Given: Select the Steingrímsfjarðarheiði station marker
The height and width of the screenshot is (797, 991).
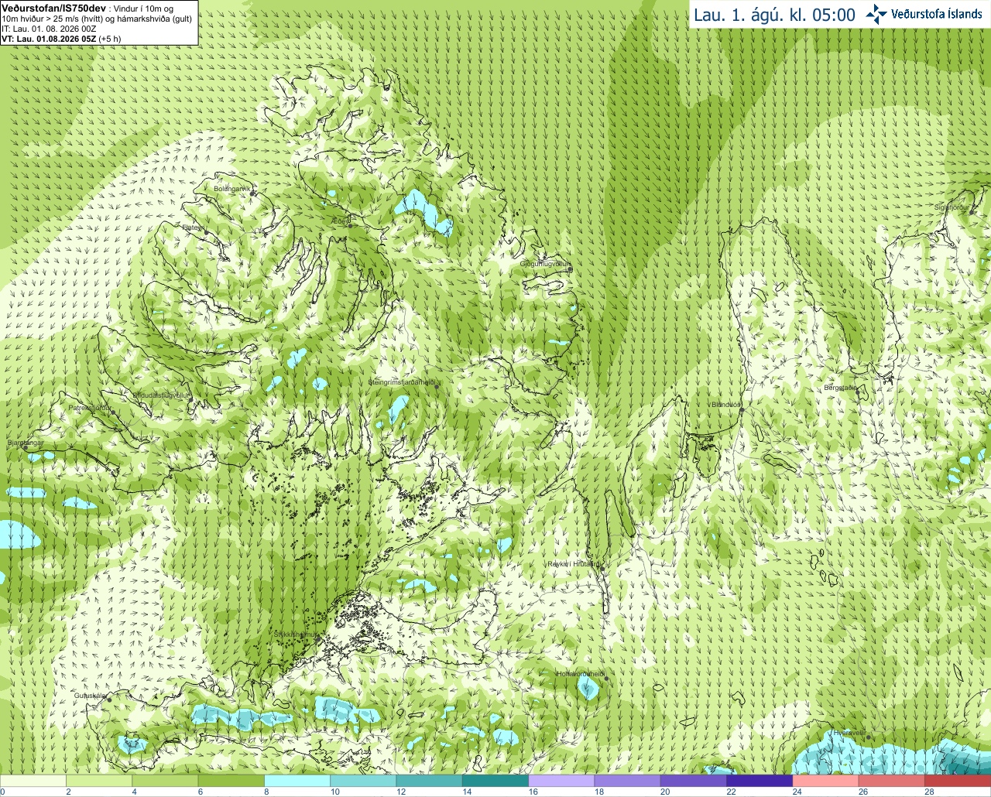Looking at the screenshot, I should pos(436,386).
